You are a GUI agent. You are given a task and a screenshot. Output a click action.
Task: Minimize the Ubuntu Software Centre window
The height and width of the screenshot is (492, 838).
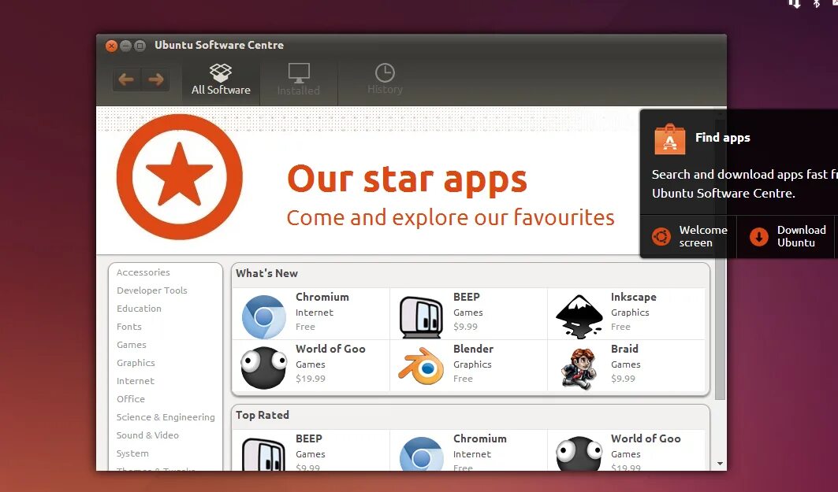pyautogui.click(x=125, y=46)
